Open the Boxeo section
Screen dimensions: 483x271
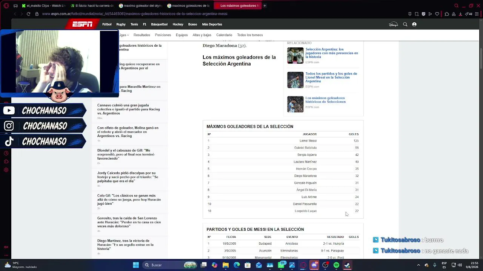pos(192,24)
